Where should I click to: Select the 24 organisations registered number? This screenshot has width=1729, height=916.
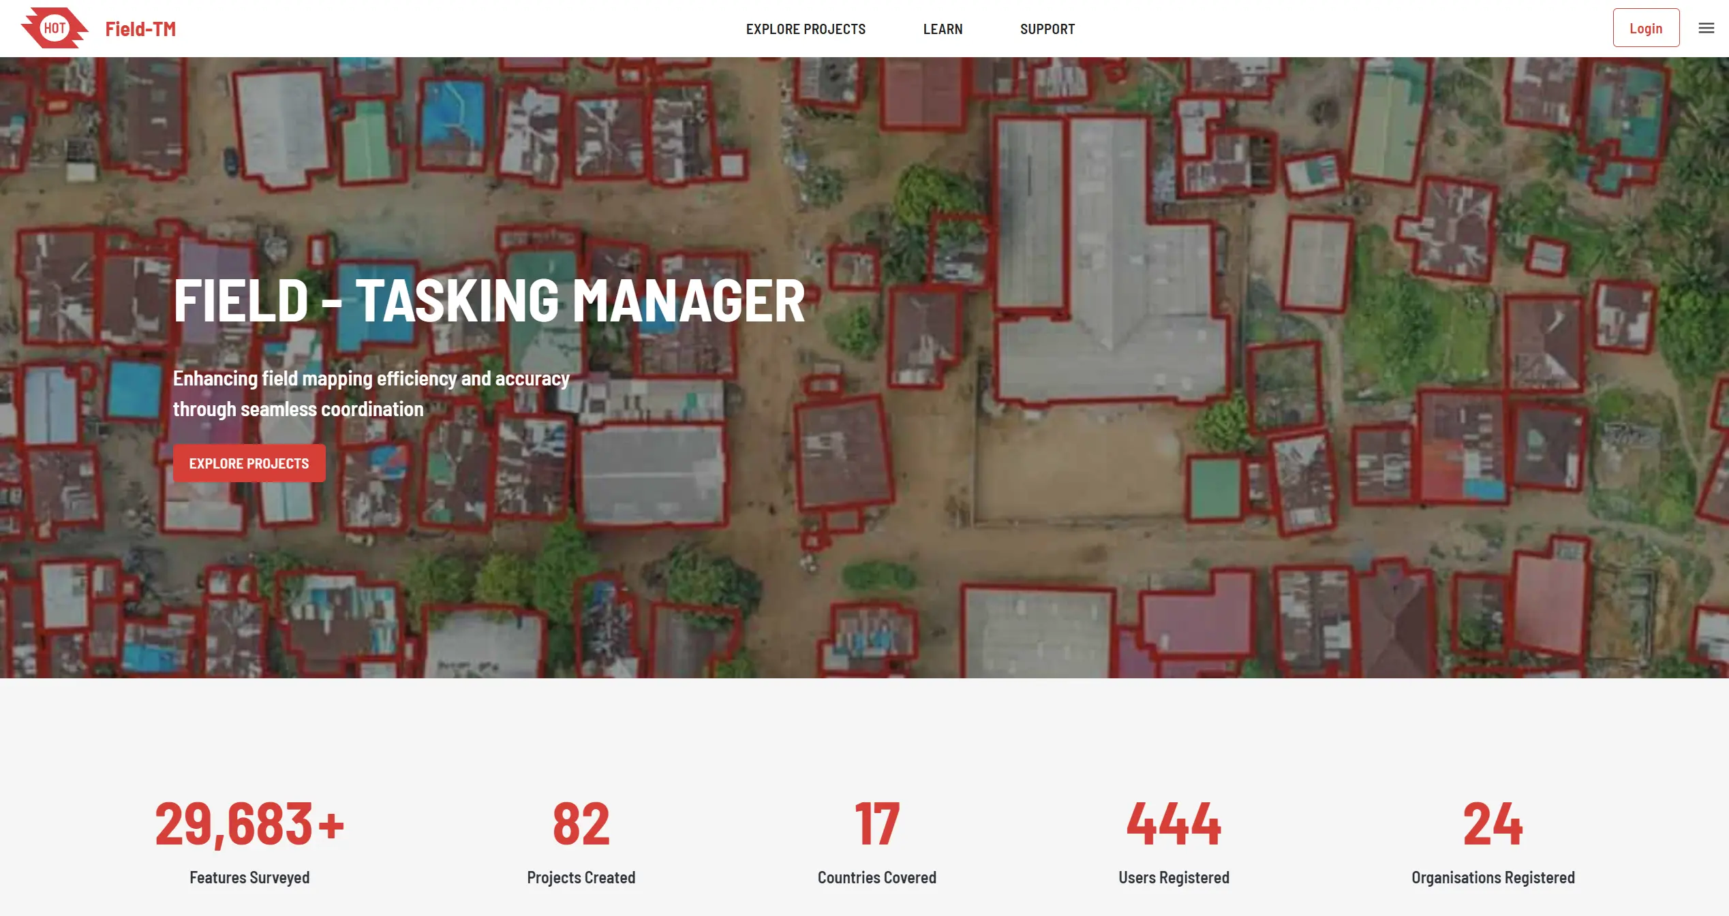tap(1493, 824)
